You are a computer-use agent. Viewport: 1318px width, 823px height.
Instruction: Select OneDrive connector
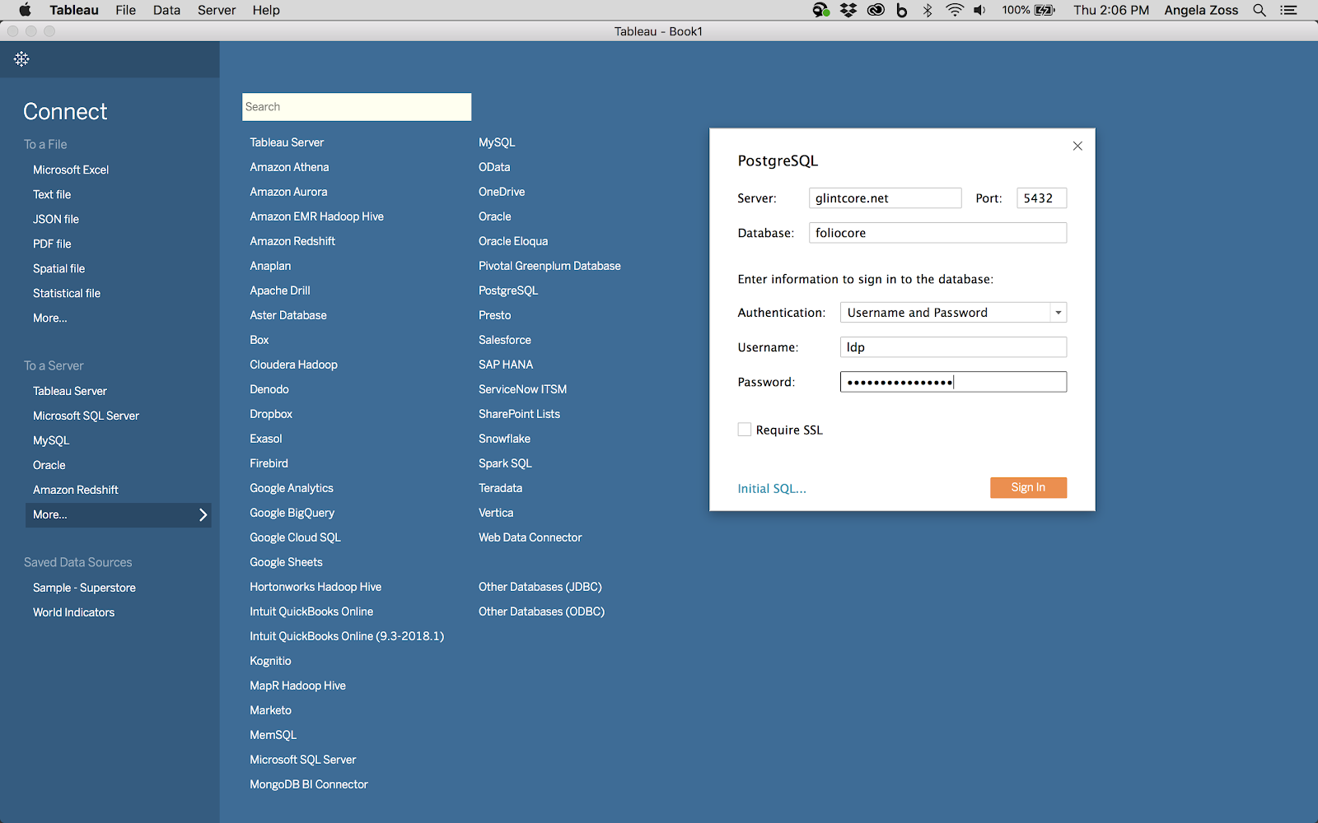point(502,192)
